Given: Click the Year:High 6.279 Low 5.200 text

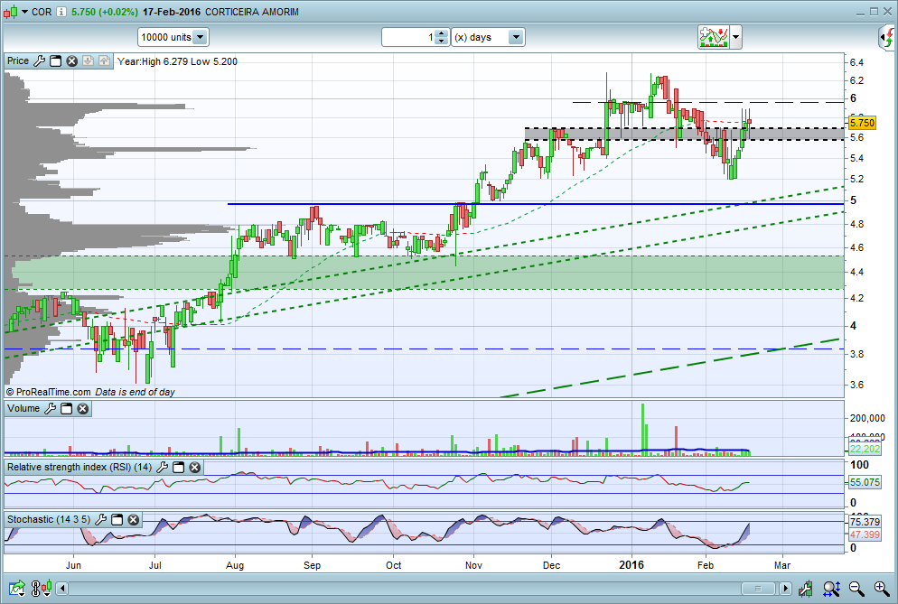Looking at the screenshot, I should click(x=177, y=61).
